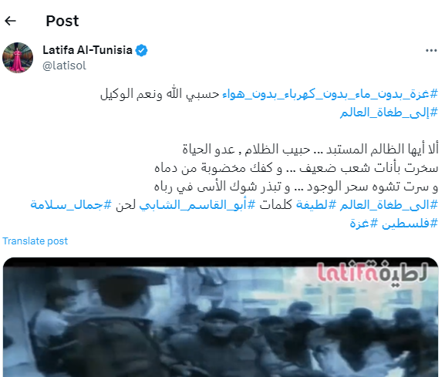The width and height of the screenshot is (445, 377).
Task: Open the @latisol handle link
Action: 64,66
